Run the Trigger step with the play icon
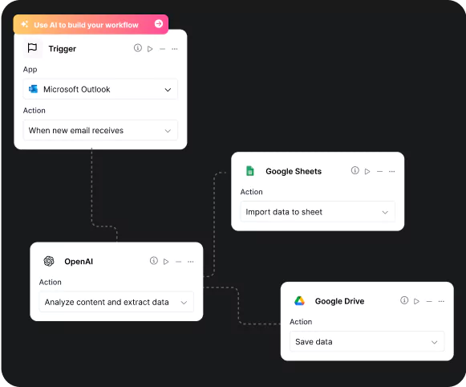 150,49
